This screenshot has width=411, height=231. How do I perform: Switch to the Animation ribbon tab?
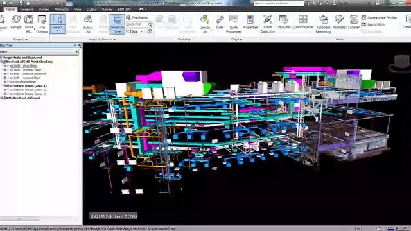tap(62, 9)
